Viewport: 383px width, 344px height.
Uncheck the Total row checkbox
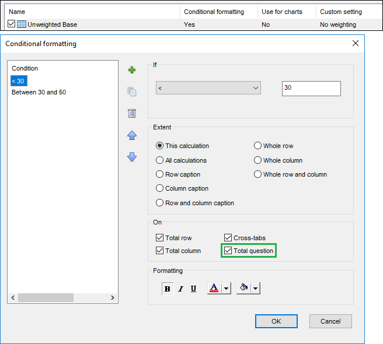pos(159,238)
